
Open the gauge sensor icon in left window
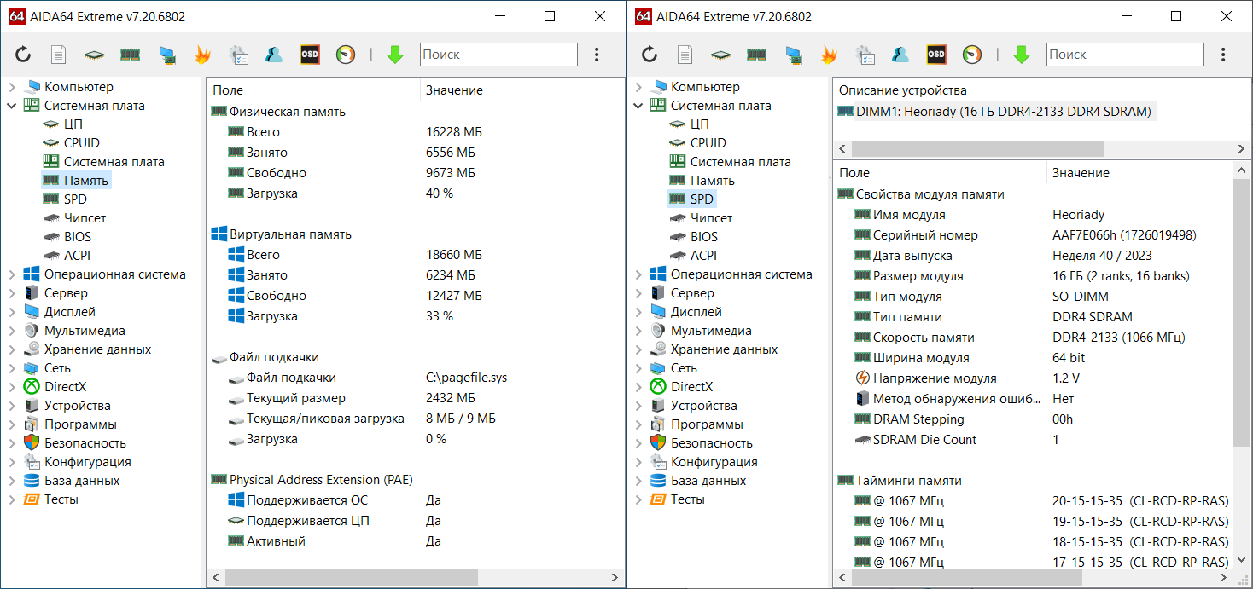point(346,55)
